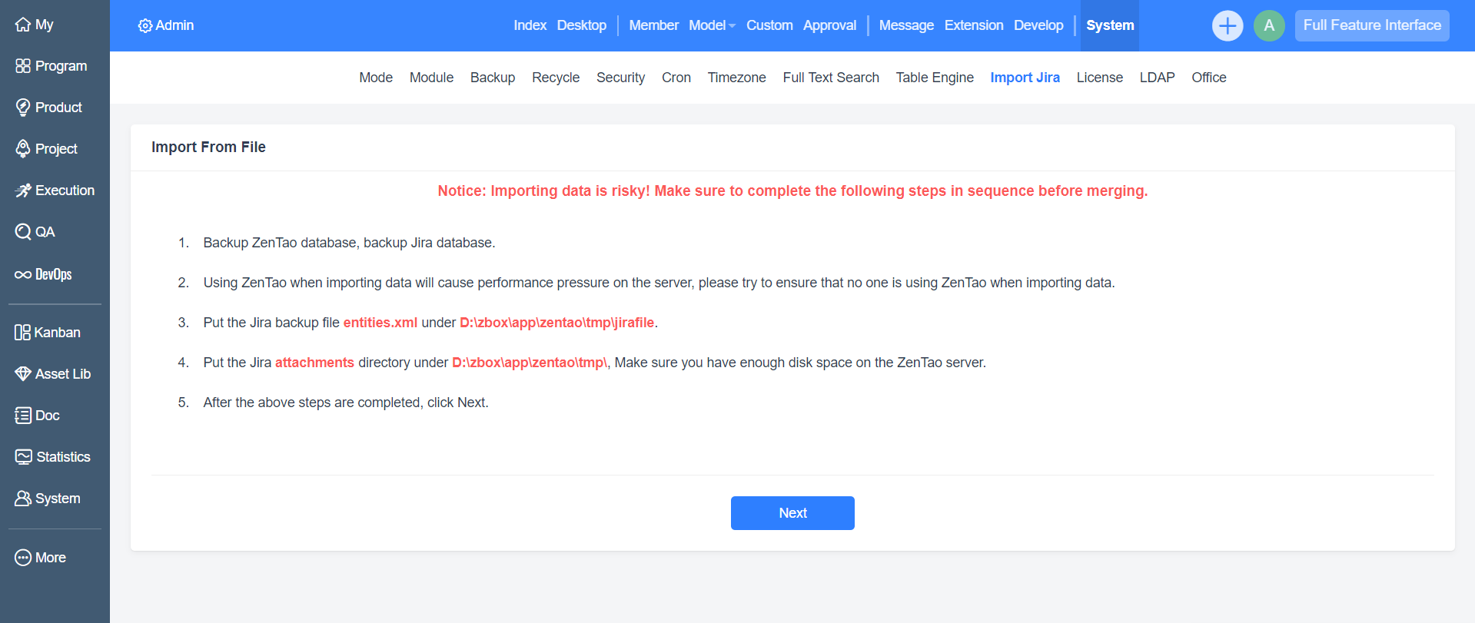Open the System users icon in sidebar
This screenshot has height=623, width=1475.
(x=23, y=499)
